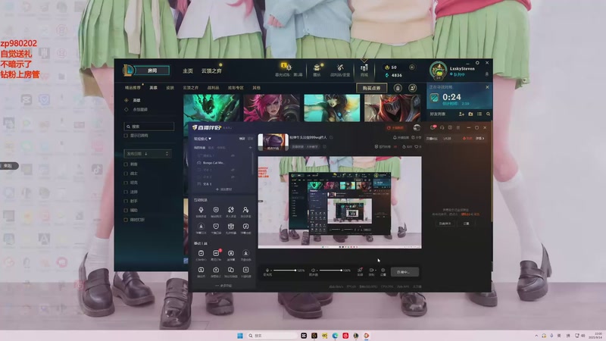606x341 pixels.
Task: Select the 英雄 radio option in the store sidebar
Action: [126, 100]
